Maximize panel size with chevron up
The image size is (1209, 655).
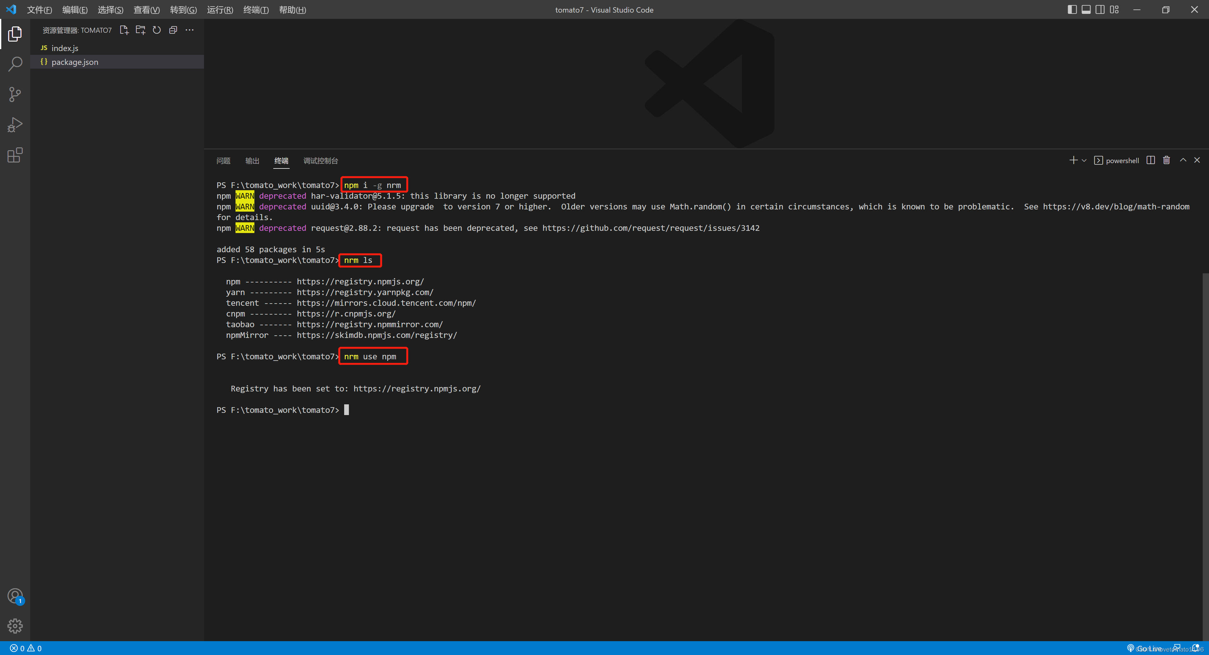[1183, 160]
